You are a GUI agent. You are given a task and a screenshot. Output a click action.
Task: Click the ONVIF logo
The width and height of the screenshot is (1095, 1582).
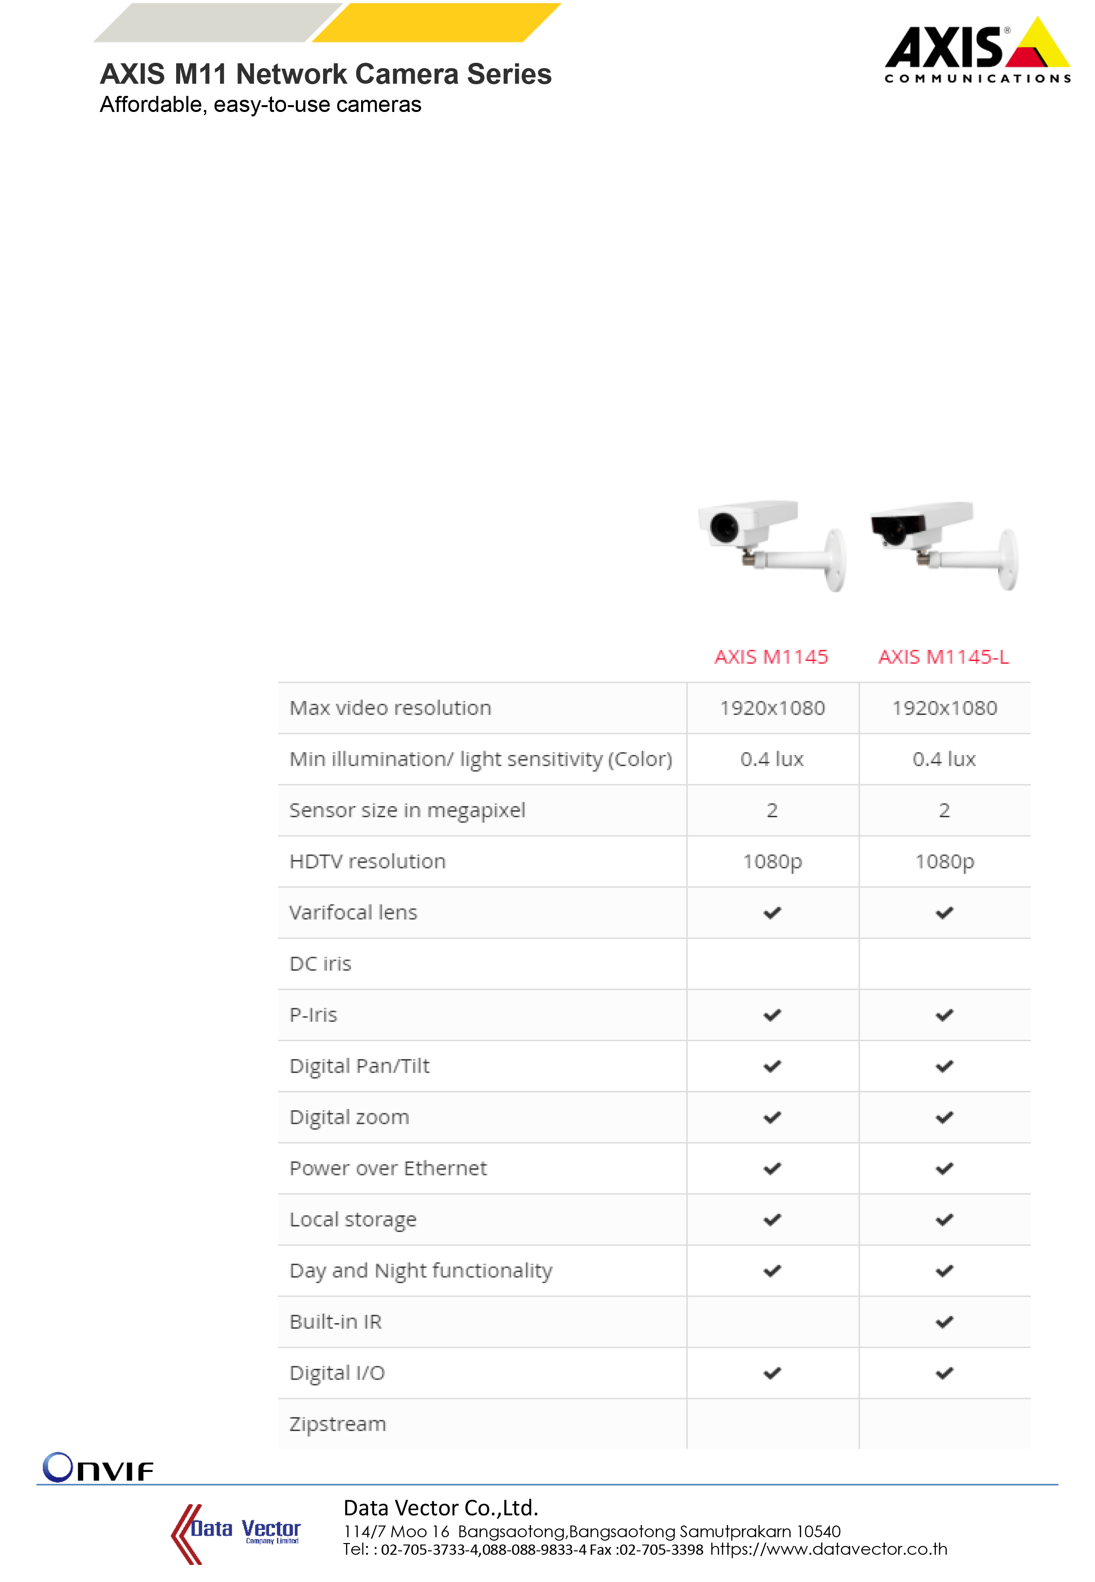coord(97,1468)
